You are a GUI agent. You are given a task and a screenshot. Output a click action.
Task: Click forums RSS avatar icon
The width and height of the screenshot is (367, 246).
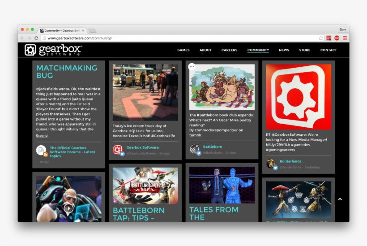(42, 151)
